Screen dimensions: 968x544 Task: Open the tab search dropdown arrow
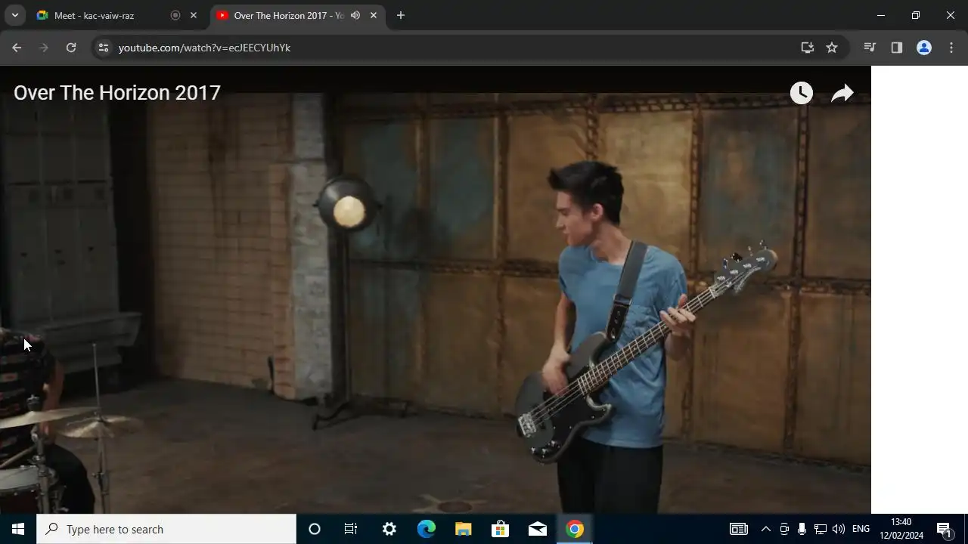click(x=14, y=15)
